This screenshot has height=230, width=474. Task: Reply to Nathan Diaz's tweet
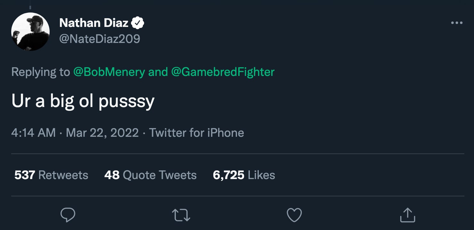click(x=68, y=215)
